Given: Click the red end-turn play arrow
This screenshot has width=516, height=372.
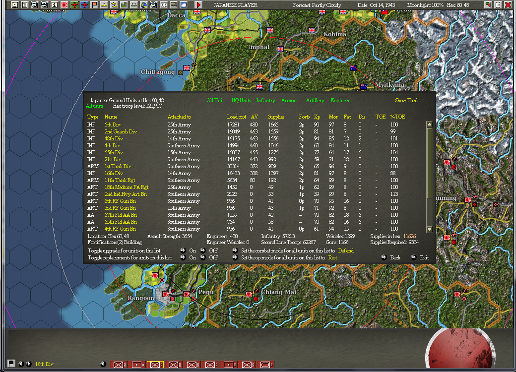Looking at the screenshot, I should 198,4.
